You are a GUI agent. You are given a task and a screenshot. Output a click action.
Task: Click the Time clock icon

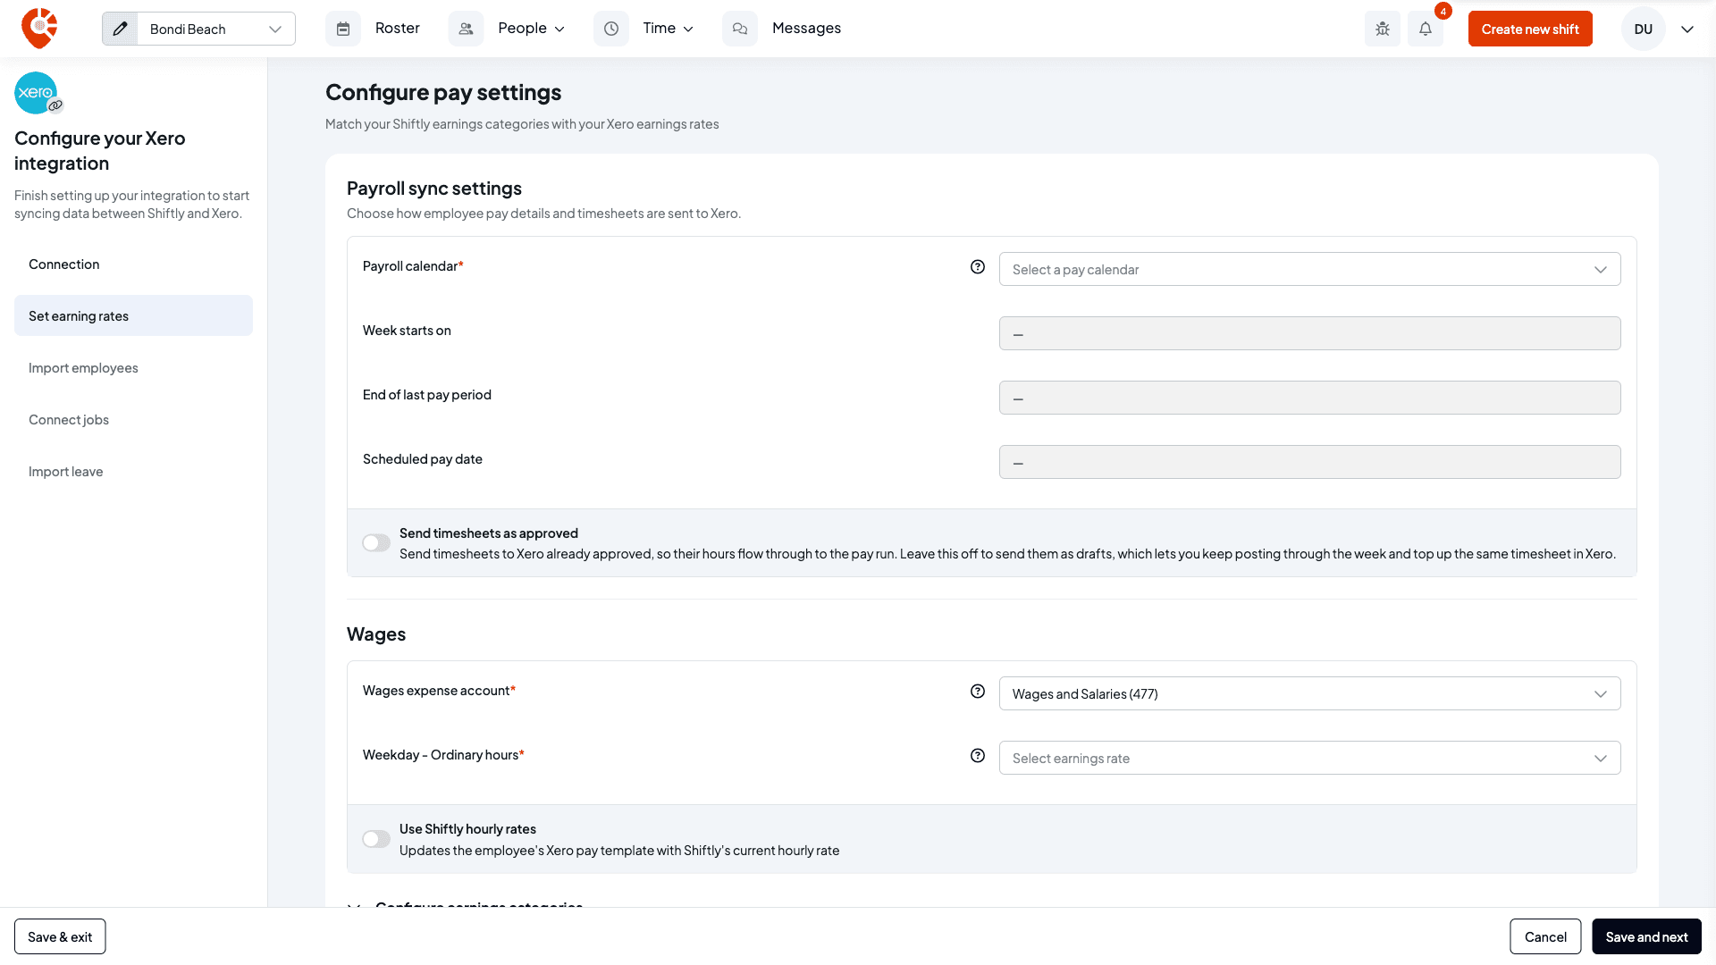(611, 29)
